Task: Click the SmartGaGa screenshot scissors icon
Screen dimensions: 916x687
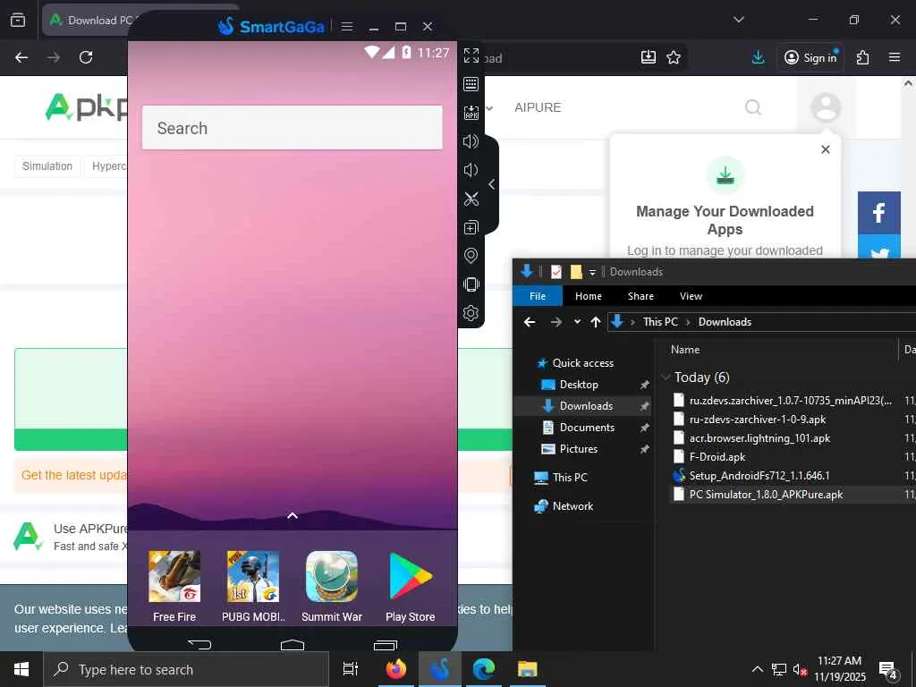Action: point(471,199)
